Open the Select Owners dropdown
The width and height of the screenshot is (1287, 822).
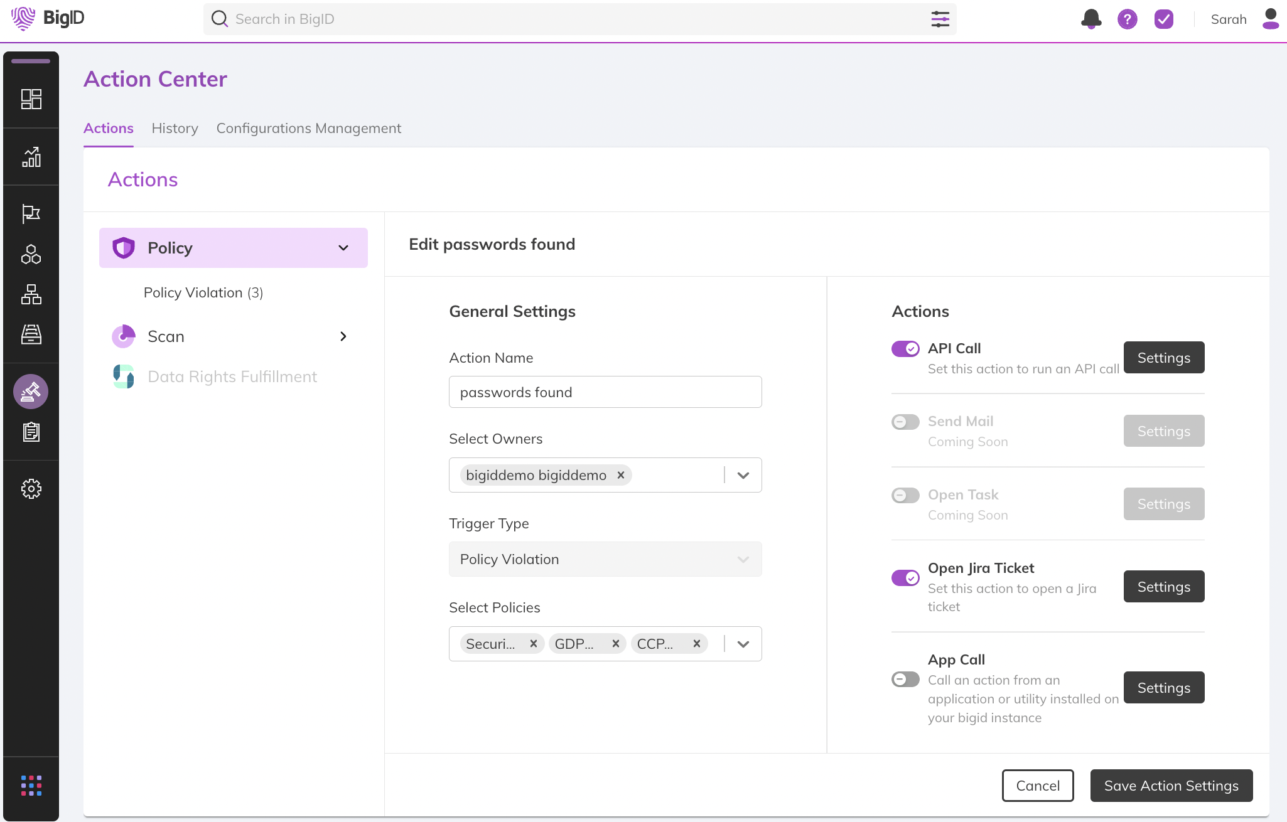tap(743, 475)
